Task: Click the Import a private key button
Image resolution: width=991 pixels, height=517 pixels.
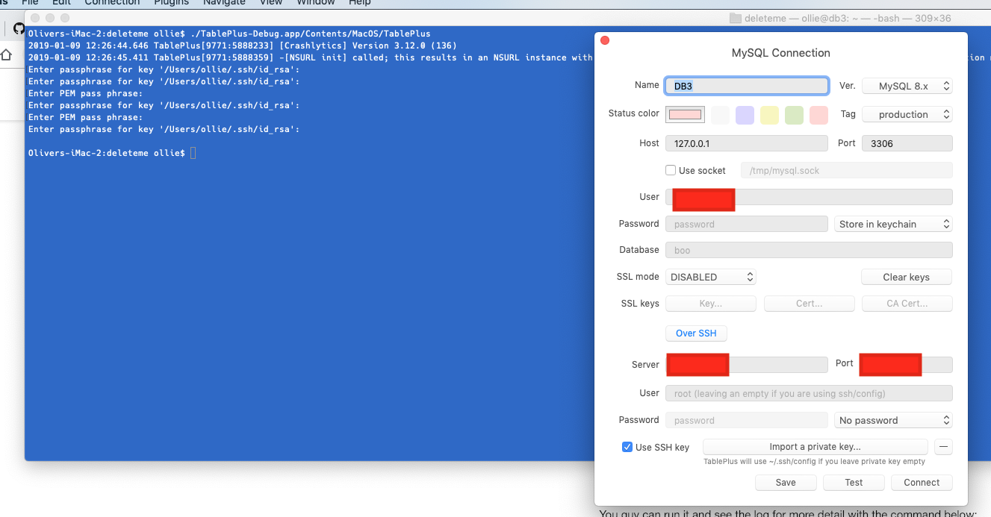Action: (815, 446)
